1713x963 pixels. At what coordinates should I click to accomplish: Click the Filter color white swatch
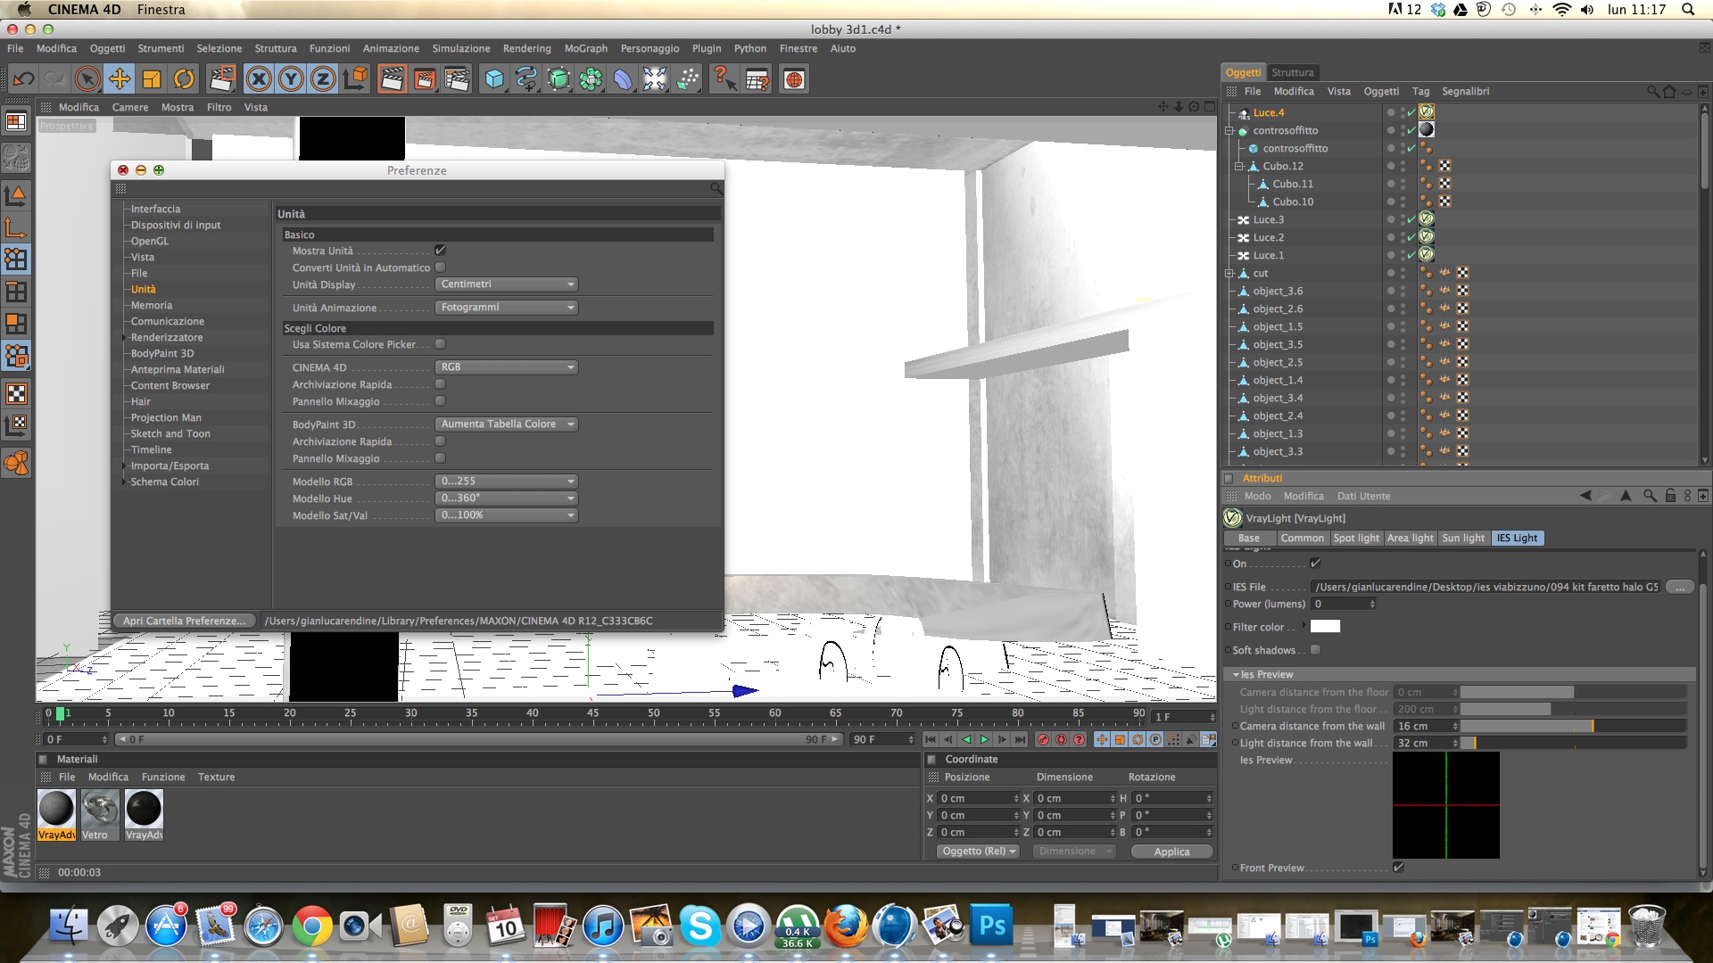pyautogui.click(x=1325, y=627)
